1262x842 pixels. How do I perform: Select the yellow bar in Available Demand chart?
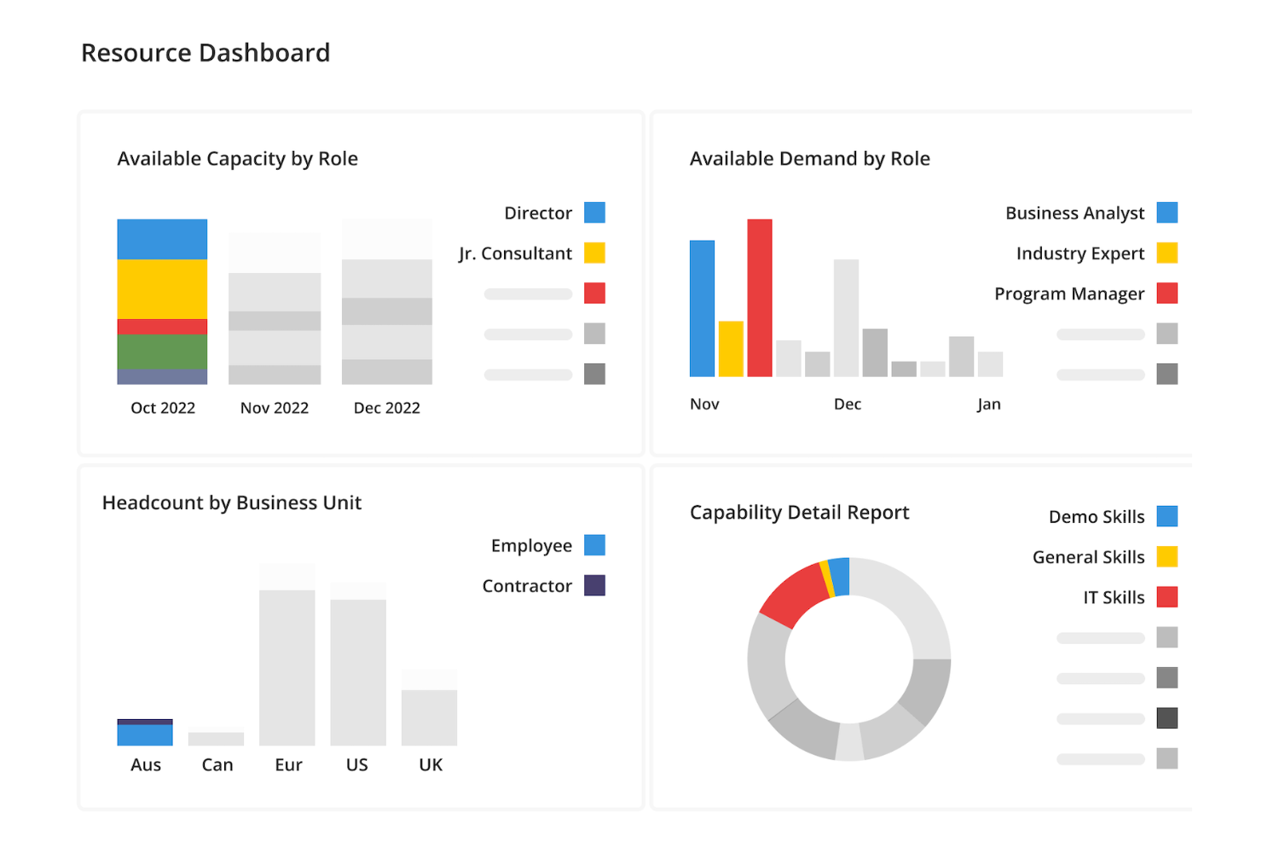pos(731,349)
